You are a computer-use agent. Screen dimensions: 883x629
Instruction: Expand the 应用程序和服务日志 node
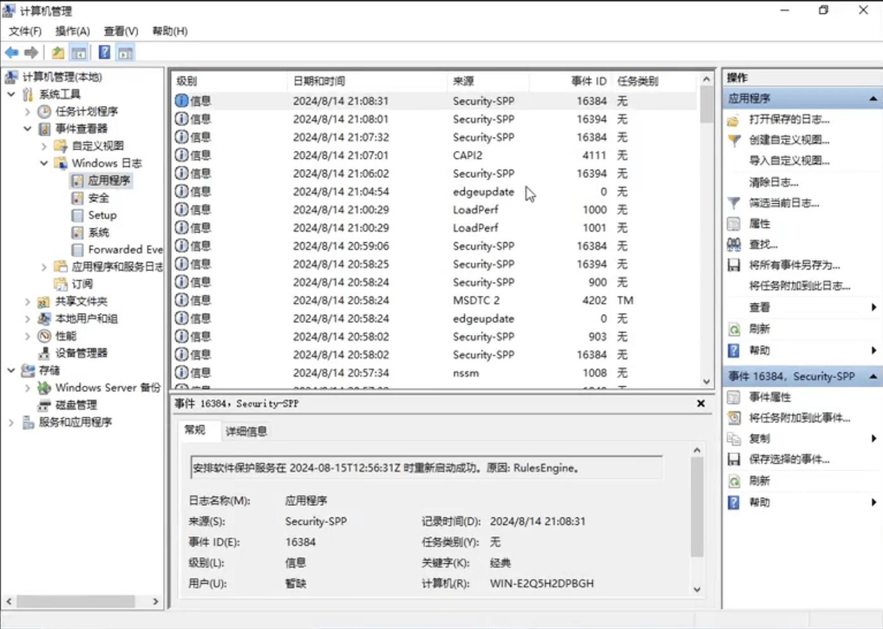(44, 267)
